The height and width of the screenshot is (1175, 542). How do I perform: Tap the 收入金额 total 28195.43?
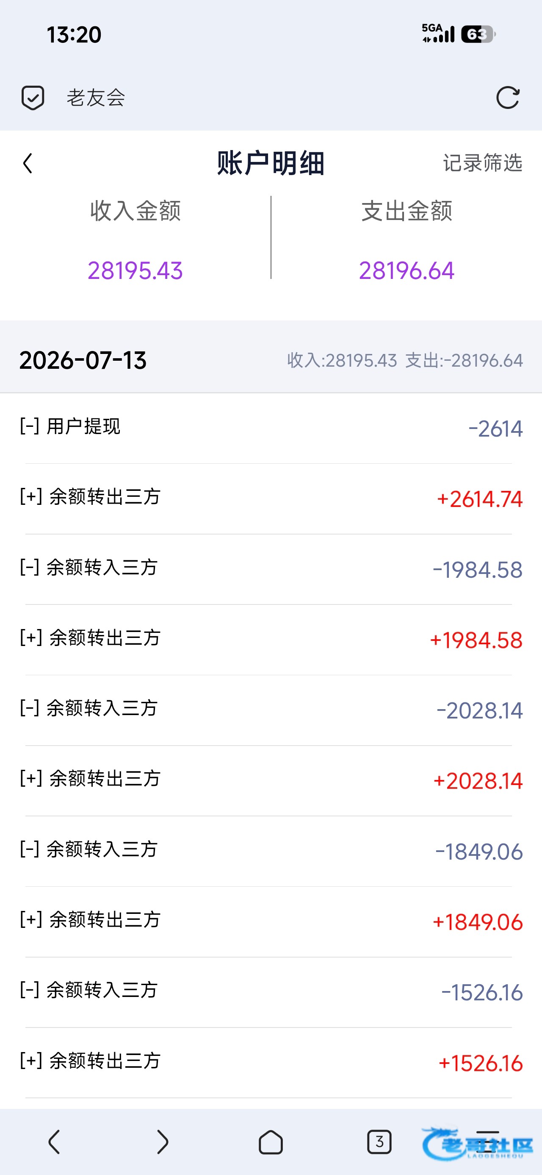[x=135, y=270]
